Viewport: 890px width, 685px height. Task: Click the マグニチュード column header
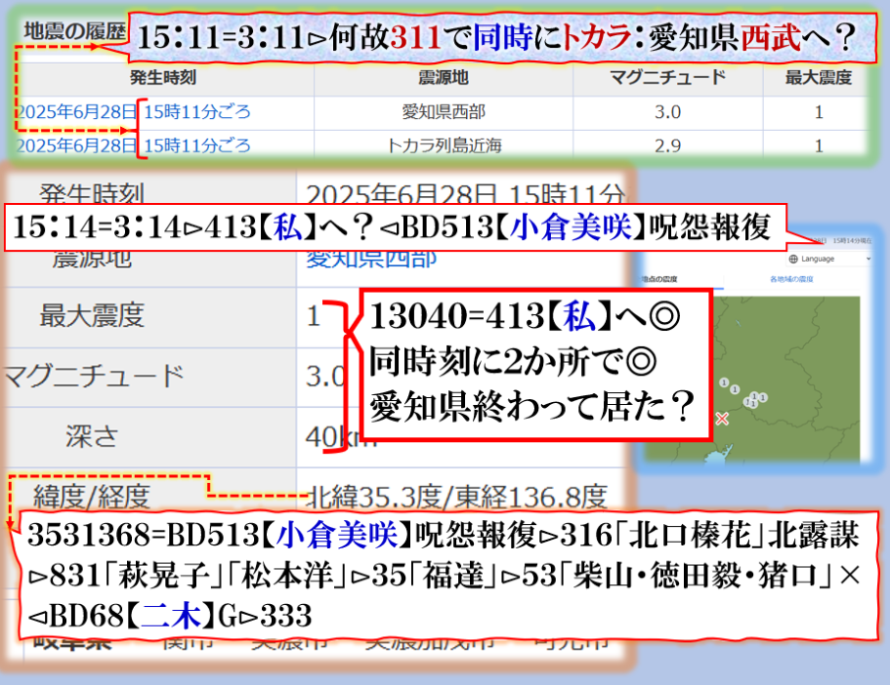click(666, 78)
